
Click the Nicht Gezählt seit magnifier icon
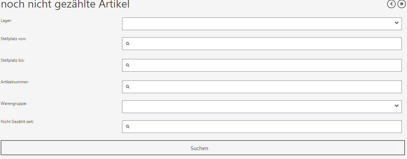click(128, 127)
